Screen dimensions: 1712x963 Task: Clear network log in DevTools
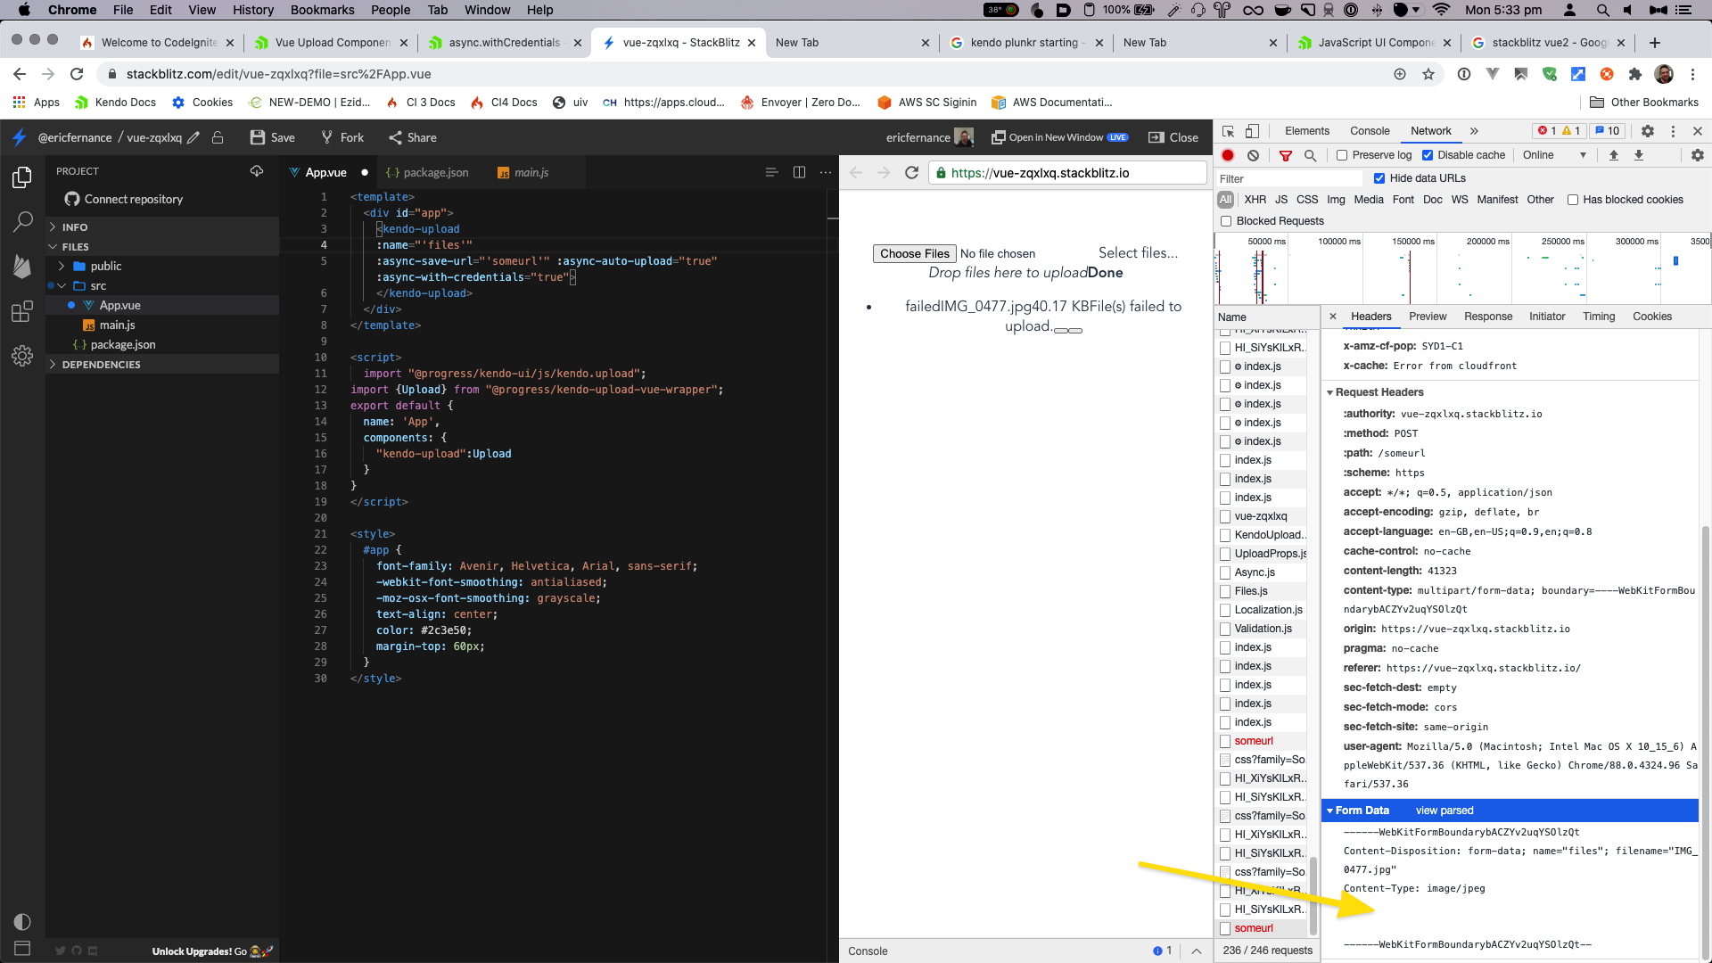pos(1253,155)
